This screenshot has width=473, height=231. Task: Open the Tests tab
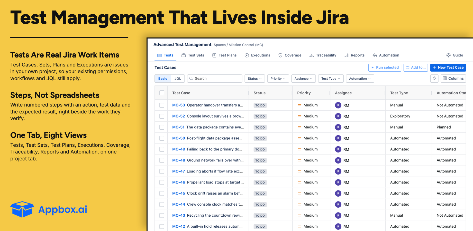click(165, 55)
